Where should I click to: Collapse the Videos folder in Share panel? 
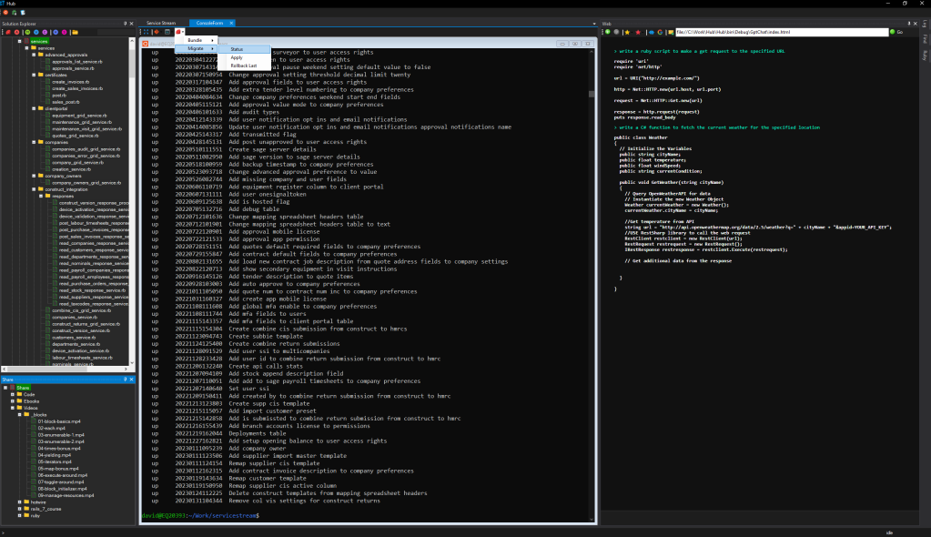[x=13, y=408]
